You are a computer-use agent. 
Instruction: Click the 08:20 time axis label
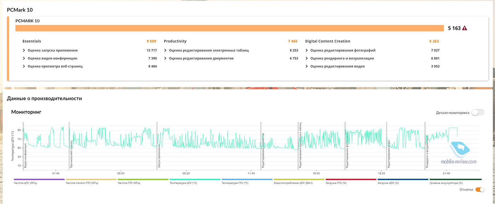point(186,173)
